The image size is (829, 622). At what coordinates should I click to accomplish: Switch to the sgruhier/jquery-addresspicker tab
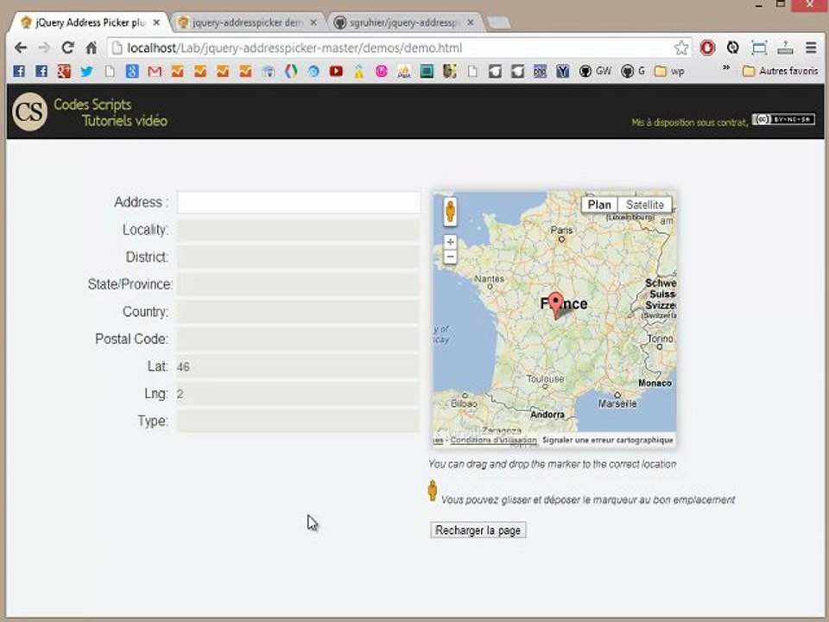(x=404, y=22)
